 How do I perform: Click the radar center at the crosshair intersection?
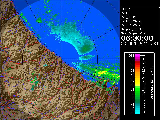click(60, 60)
